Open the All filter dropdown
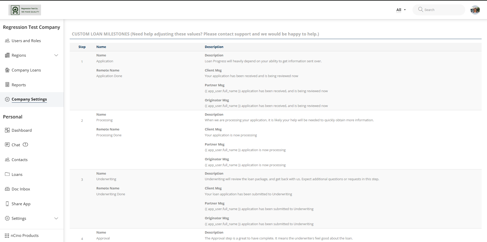The image size is (487, 242). click(x=401, y=10)
